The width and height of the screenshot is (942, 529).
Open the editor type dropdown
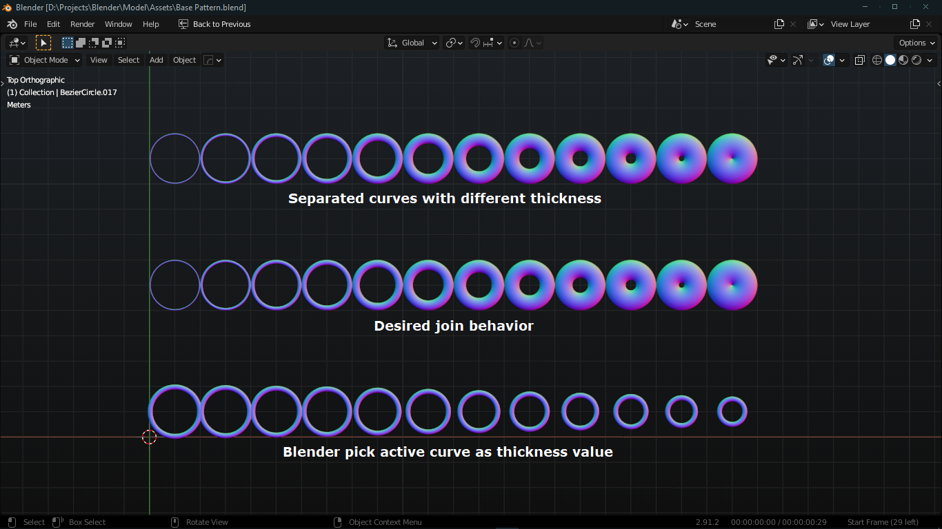17,43
